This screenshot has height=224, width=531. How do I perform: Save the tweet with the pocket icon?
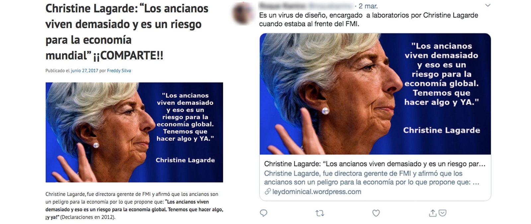[x=442, y=213]
